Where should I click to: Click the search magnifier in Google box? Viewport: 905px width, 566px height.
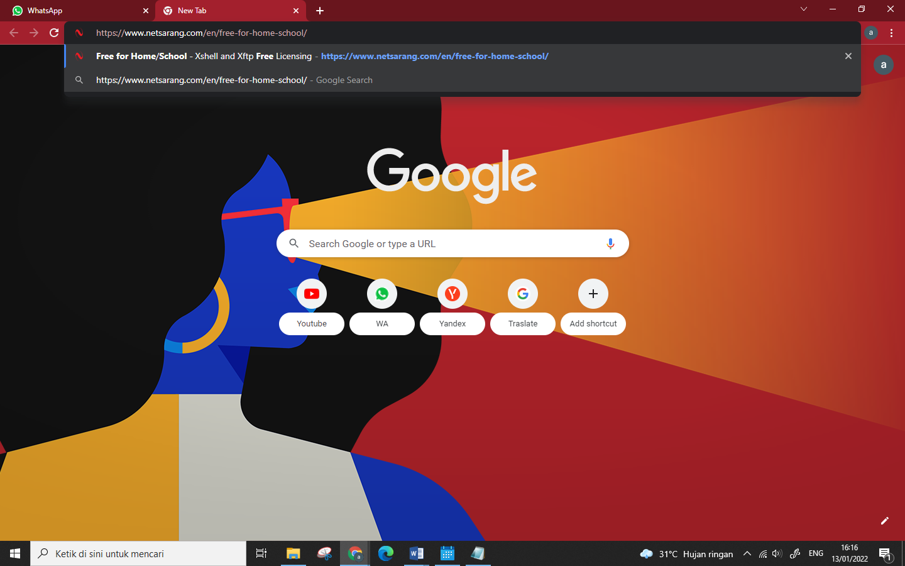pos(293,243)
